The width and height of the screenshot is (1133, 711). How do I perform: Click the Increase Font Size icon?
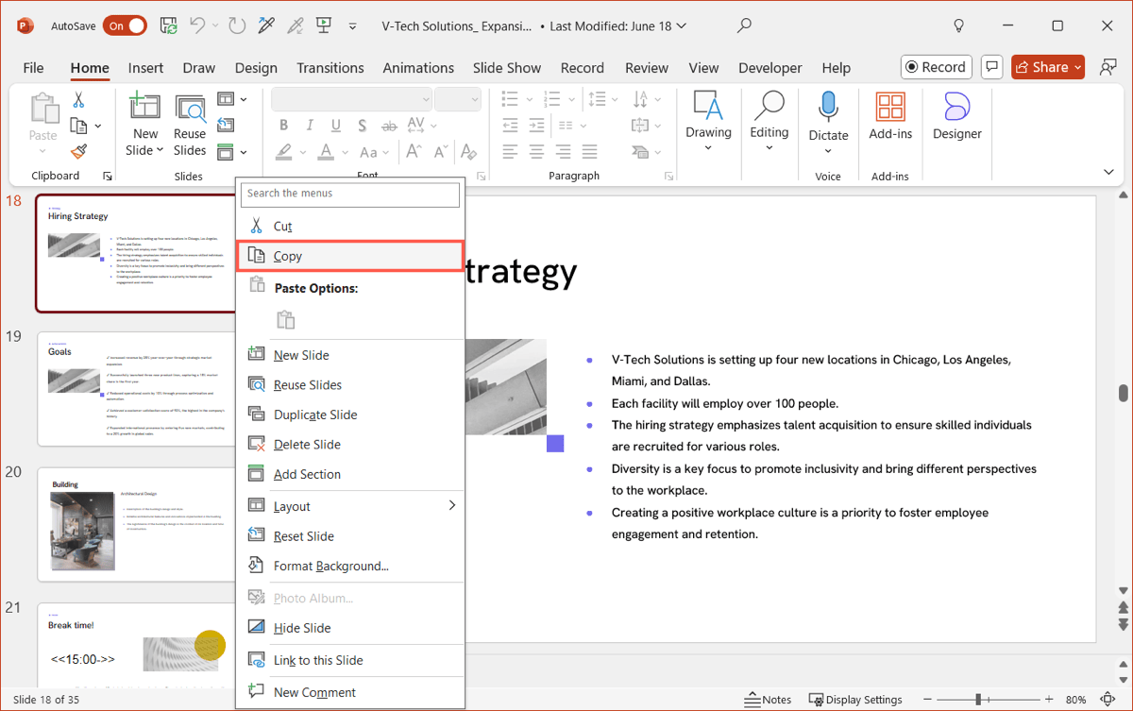(x=414, y=151)
